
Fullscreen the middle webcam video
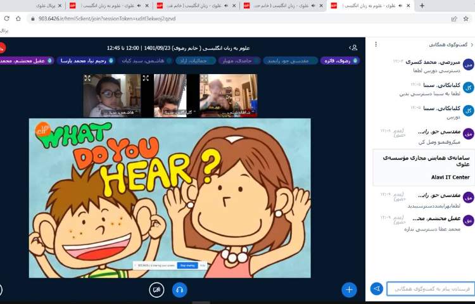tap(146, 79)
